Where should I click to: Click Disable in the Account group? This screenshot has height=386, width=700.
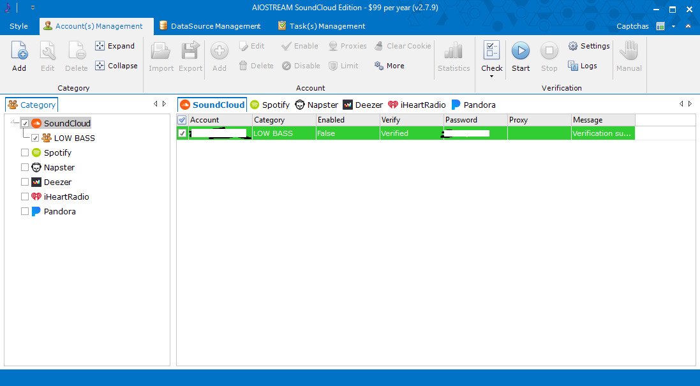301,66
